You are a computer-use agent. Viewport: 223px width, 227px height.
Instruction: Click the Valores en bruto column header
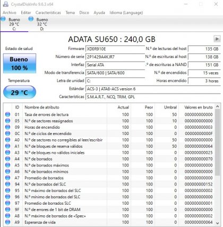197,107
